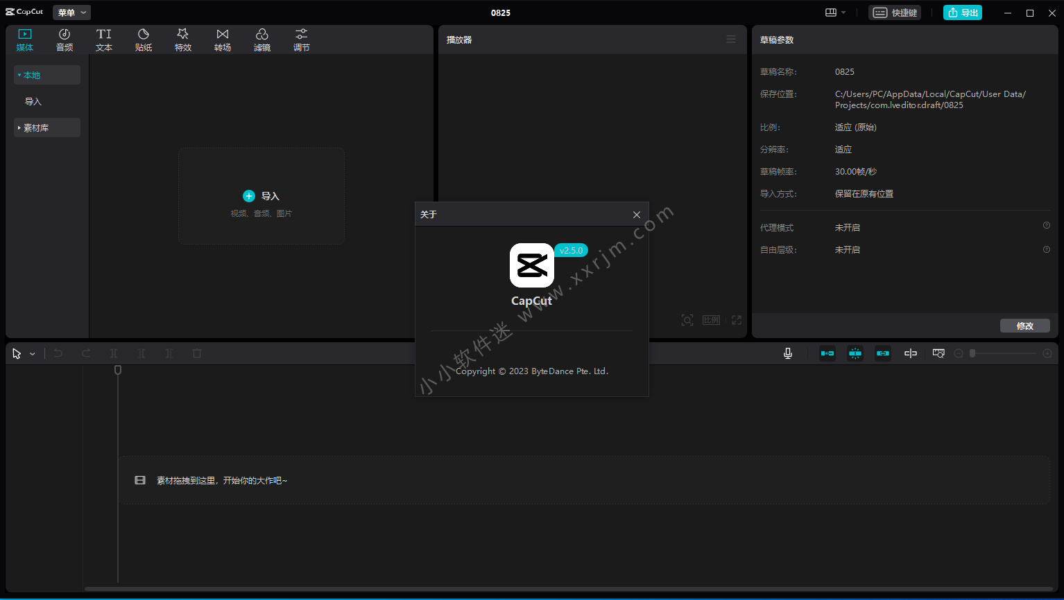This screenshot has height=600, width=1064.
Task: Collapse the 本地 tree section
Action: [x=47, y=75]
